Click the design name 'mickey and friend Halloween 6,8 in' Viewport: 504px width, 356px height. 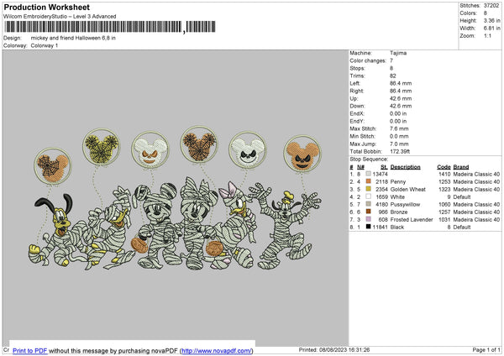point(73,38)
